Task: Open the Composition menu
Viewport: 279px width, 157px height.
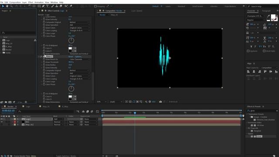Action: (15, 2)
